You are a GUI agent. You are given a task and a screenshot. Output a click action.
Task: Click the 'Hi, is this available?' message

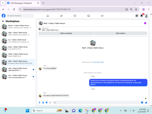(50, 68)
